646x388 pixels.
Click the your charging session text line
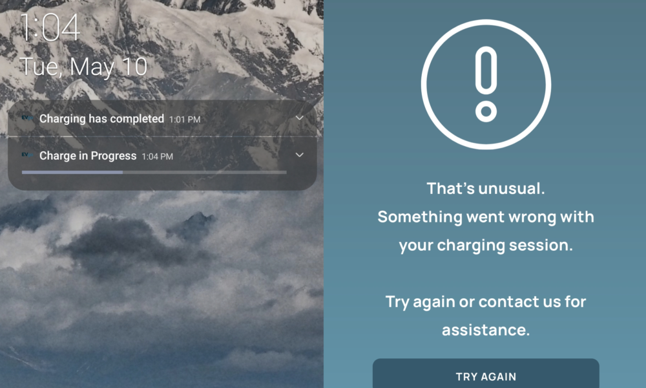point(486,245)
